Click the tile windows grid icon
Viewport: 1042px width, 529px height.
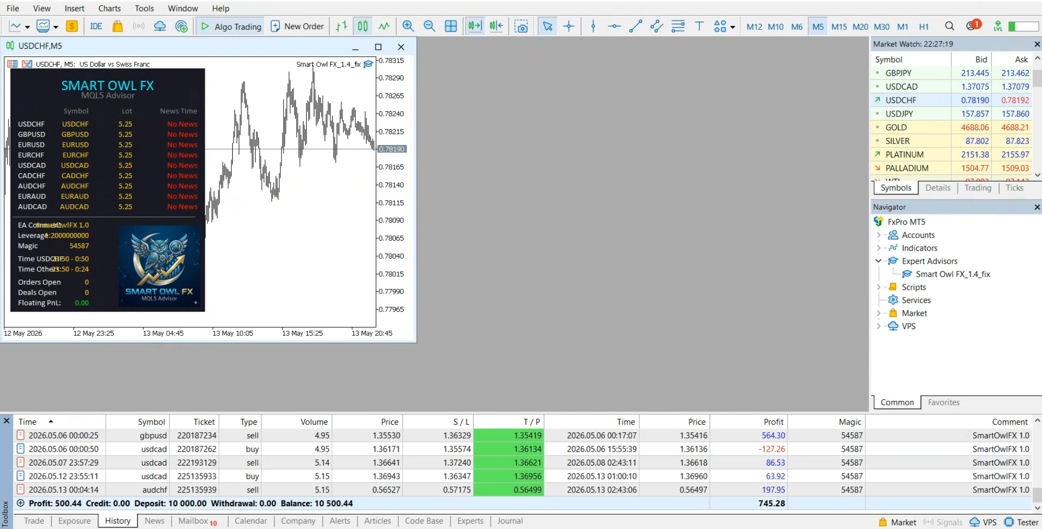point(451,27)
